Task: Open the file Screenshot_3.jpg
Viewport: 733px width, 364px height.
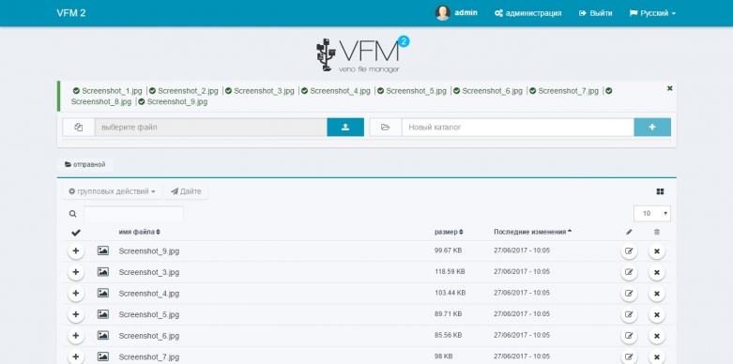Action: pyautogui.click(x=148, y=272)
